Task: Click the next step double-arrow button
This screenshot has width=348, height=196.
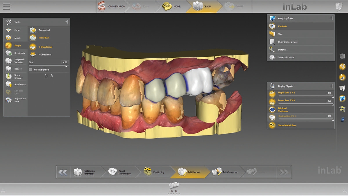Action: (284, 172)
